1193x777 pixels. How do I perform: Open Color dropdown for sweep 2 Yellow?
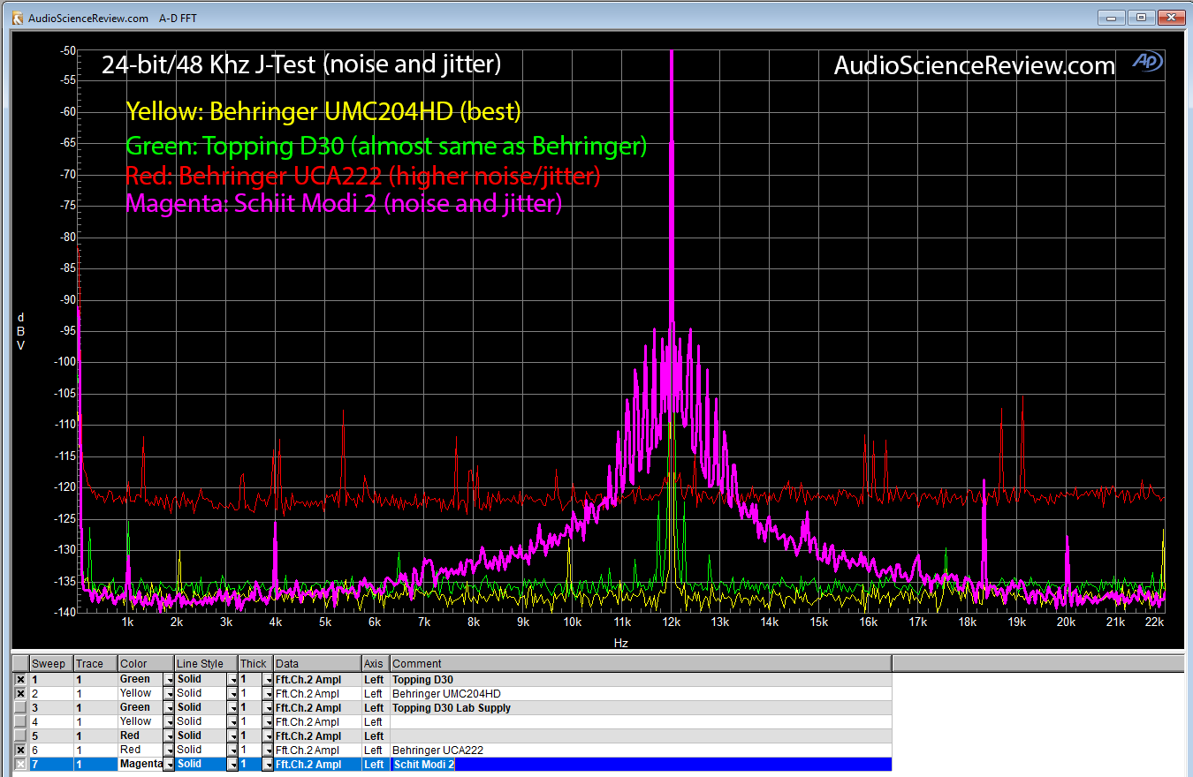click(x=168, y=693)
